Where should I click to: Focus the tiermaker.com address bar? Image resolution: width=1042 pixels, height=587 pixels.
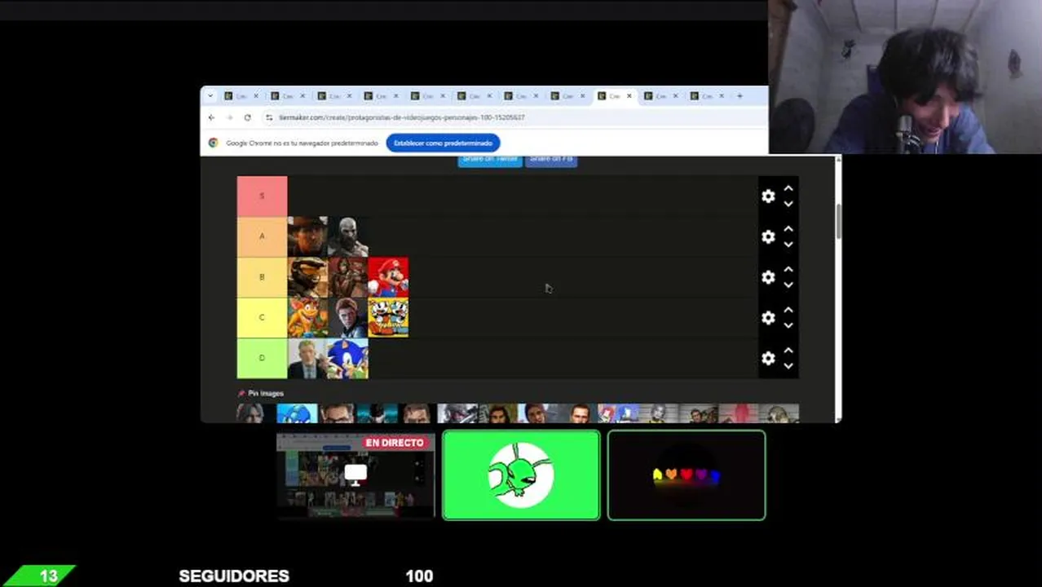[514, 117]
